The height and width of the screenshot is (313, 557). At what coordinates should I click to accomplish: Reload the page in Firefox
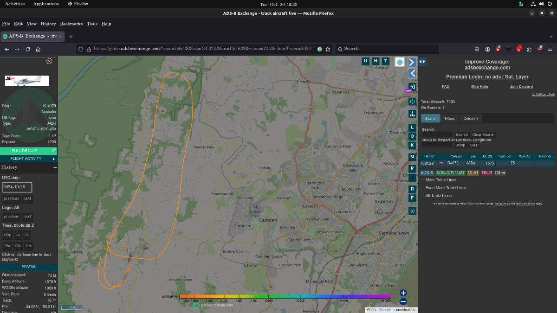[28, 49]
